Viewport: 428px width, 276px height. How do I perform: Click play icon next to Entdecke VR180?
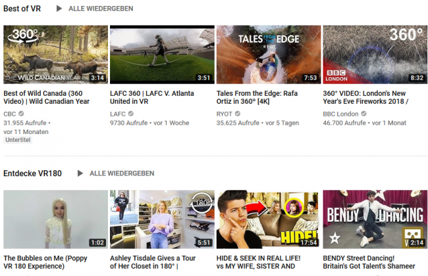tap(80, 173)
